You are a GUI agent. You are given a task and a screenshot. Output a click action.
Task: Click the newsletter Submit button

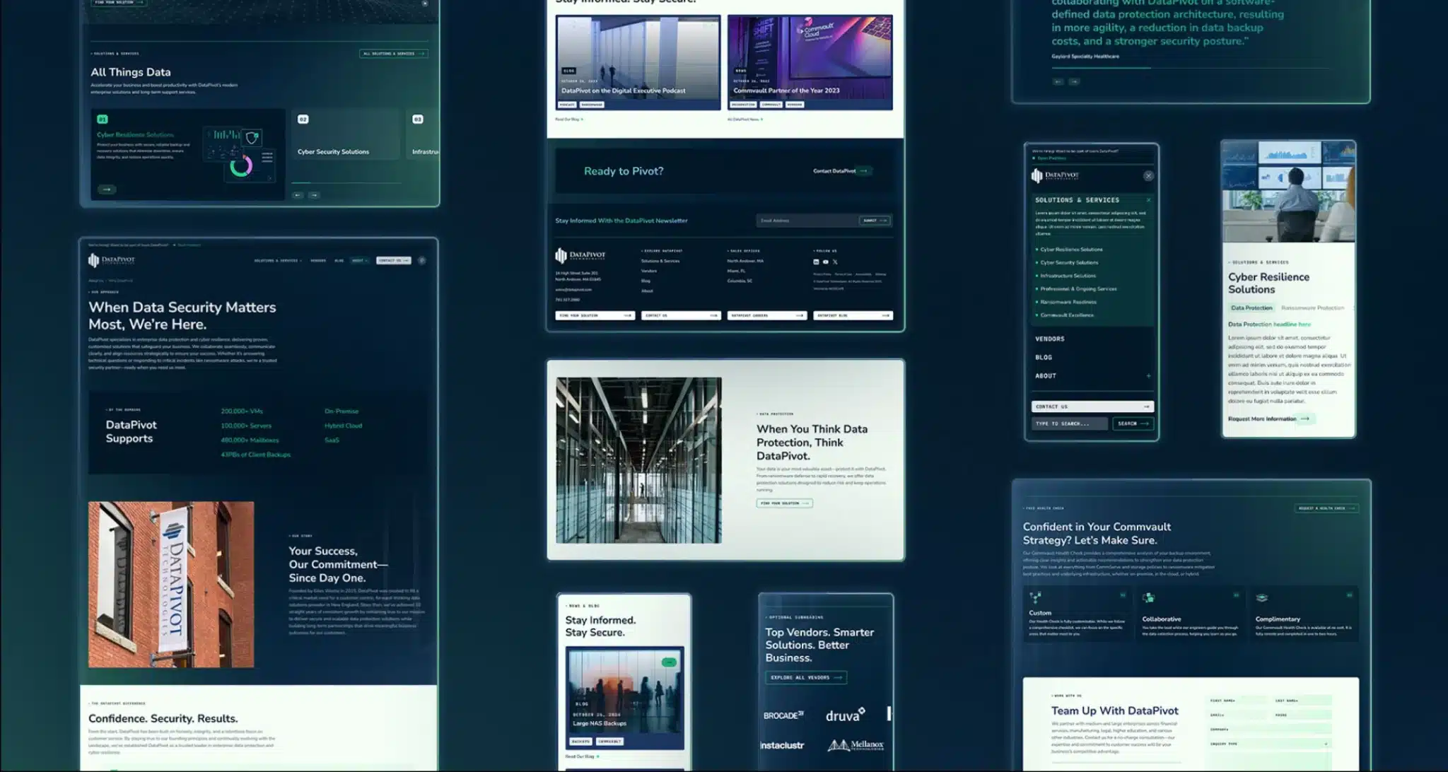point(875,221)
